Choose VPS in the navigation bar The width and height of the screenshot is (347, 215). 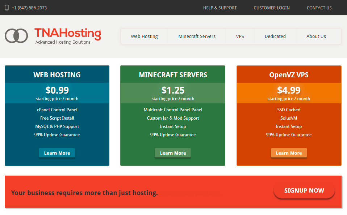[x=240, y=36]
